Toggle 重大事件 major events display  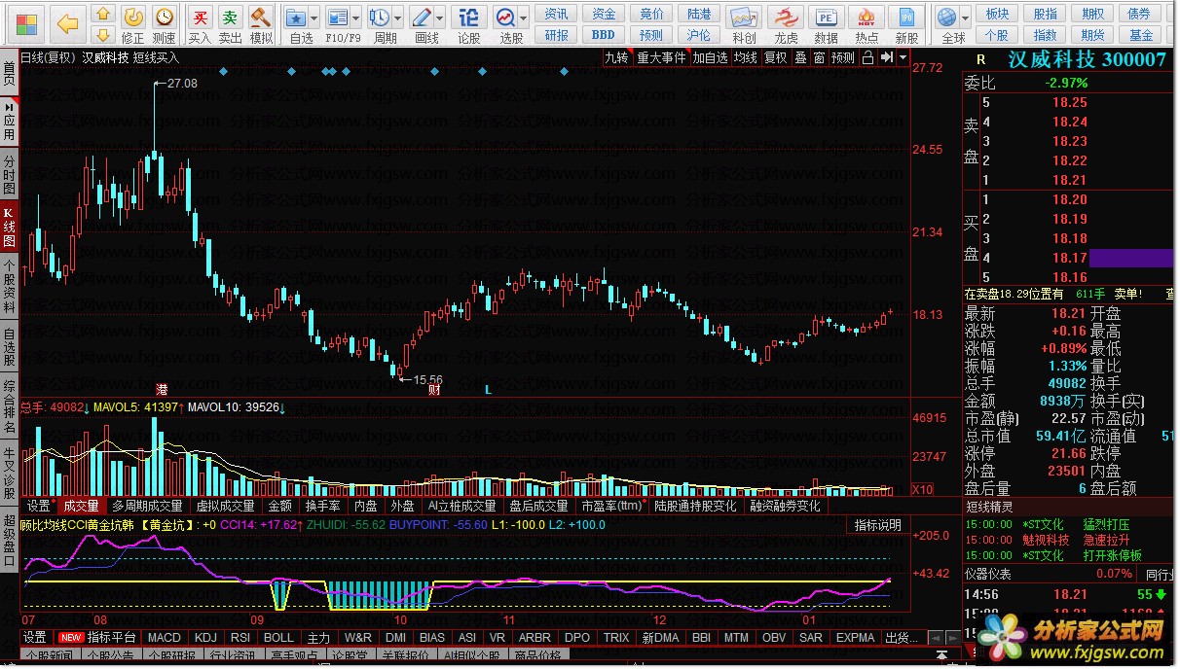point(662,57)
